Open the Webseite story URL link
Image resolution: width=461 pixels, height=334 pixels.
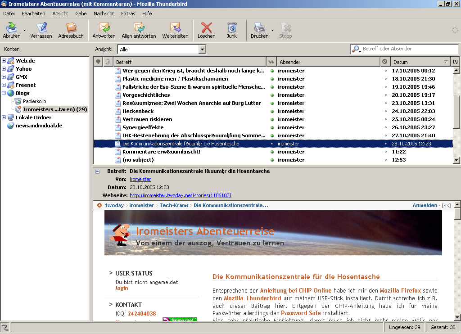tap(180, 195)
